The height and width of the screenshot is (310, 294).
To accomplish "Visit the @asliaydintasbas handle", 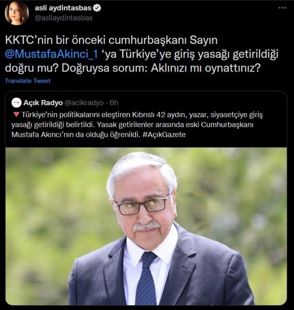I will 64,18.
